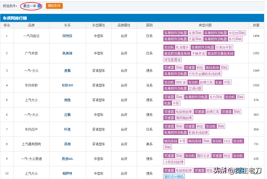The image size is (267, 179).
Task: Select the 冷却系统故障 problem tag
Action: (x=174, y=162)
